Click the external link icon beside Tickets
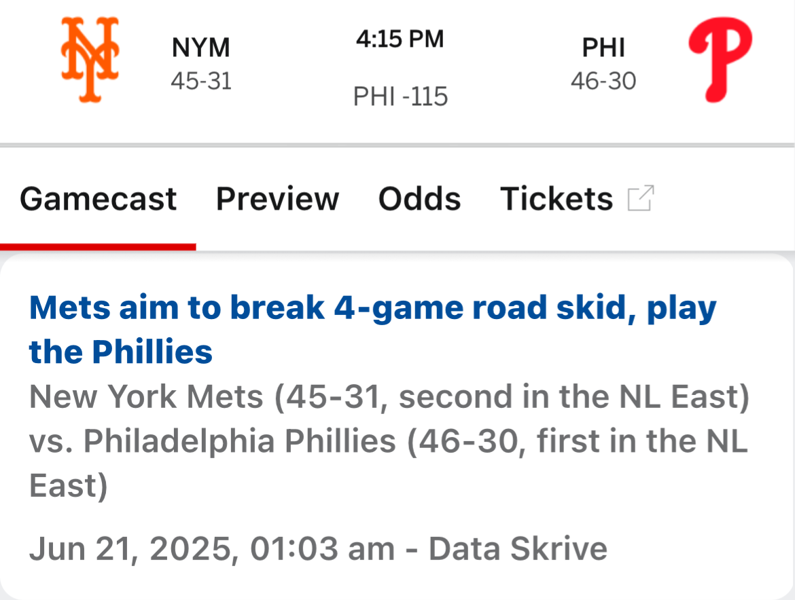The height and width of the screenshot is (600, 795). point(641,199)
